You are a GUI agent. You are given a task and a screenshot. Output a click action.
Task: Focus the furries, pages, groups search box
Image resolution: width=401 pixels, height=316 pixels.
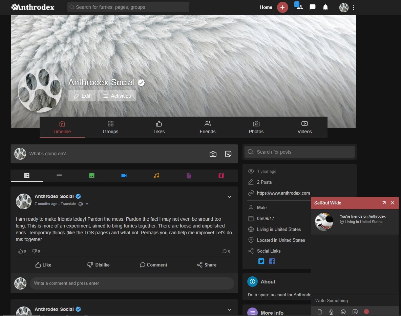click(x=128, y=7)
